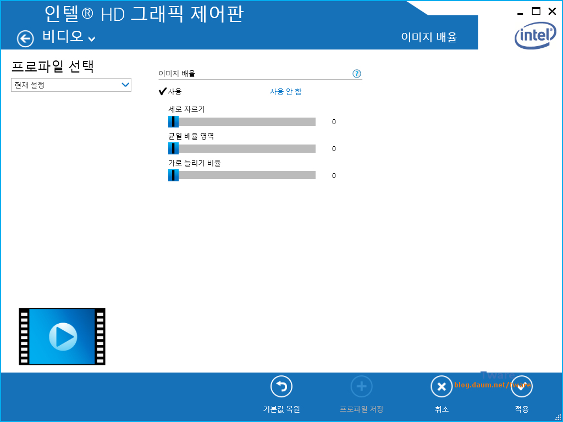Click the 세로 자르기 label

point(186,109)
